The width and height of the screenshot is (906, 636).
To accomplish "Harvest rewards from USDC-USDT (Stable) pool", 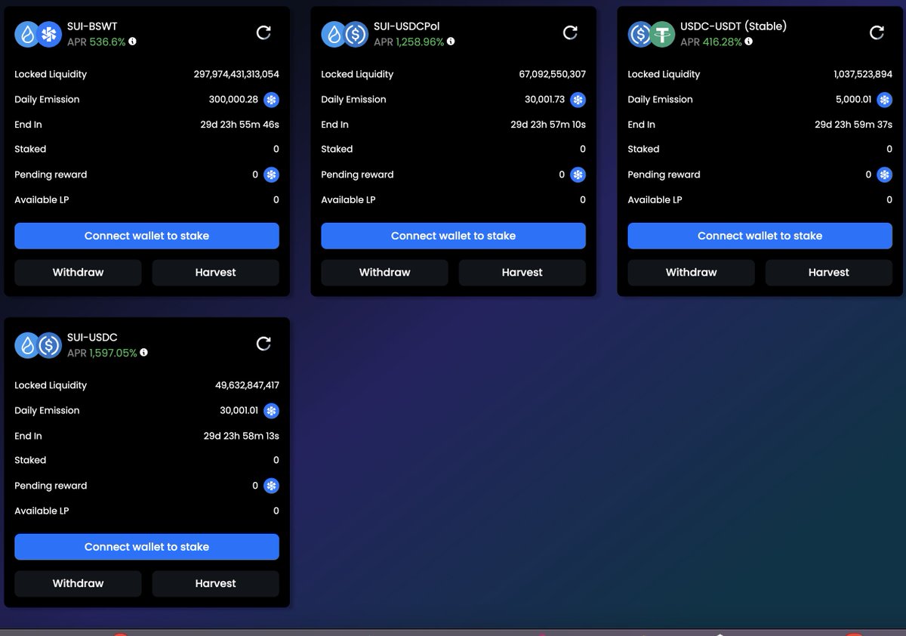I will (829, 273).
